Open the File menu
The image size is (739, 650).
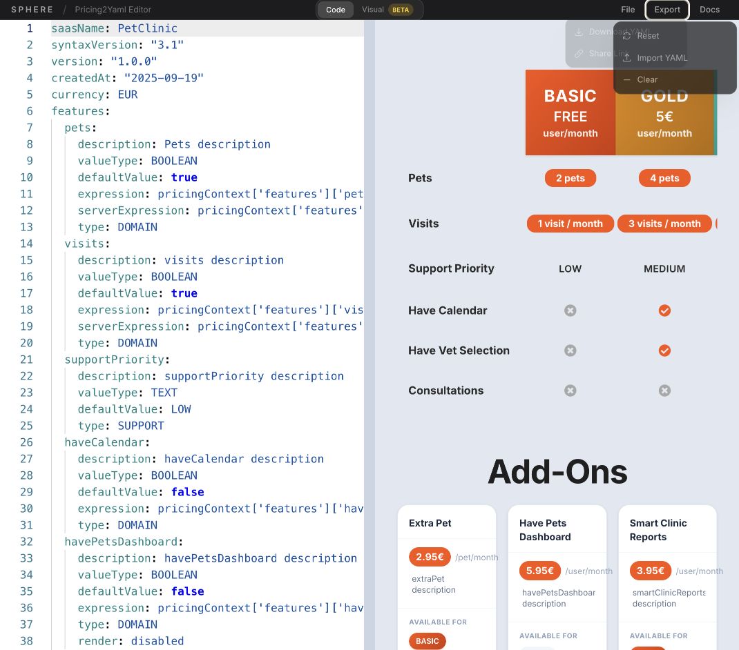tap(628, 10)
